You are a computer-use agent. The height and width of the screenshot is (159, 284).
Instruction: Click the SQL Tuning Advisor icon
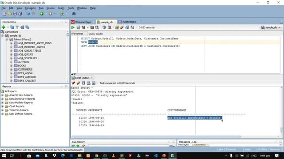point(97,27)
